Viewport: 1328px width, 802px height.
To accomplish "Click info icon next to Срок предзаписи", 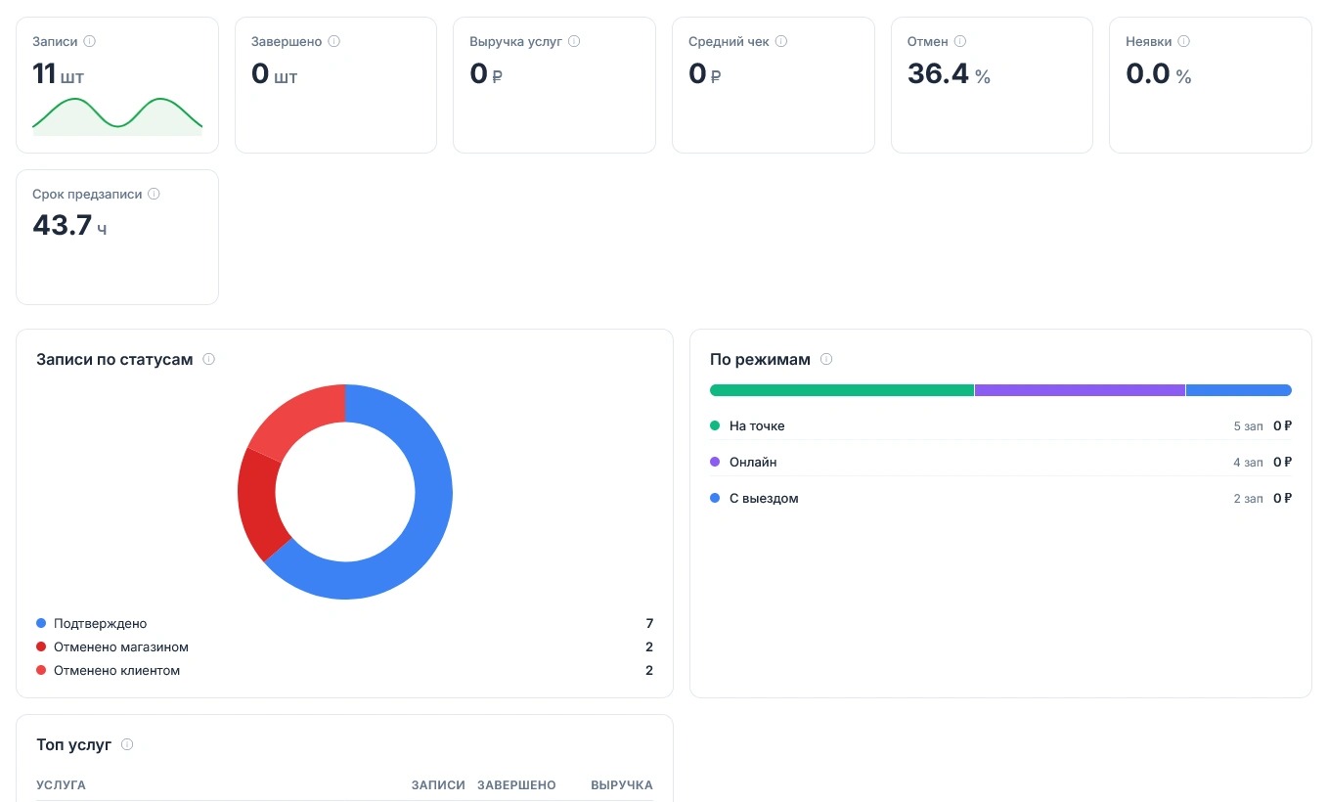I will click(x=154, y=194).
